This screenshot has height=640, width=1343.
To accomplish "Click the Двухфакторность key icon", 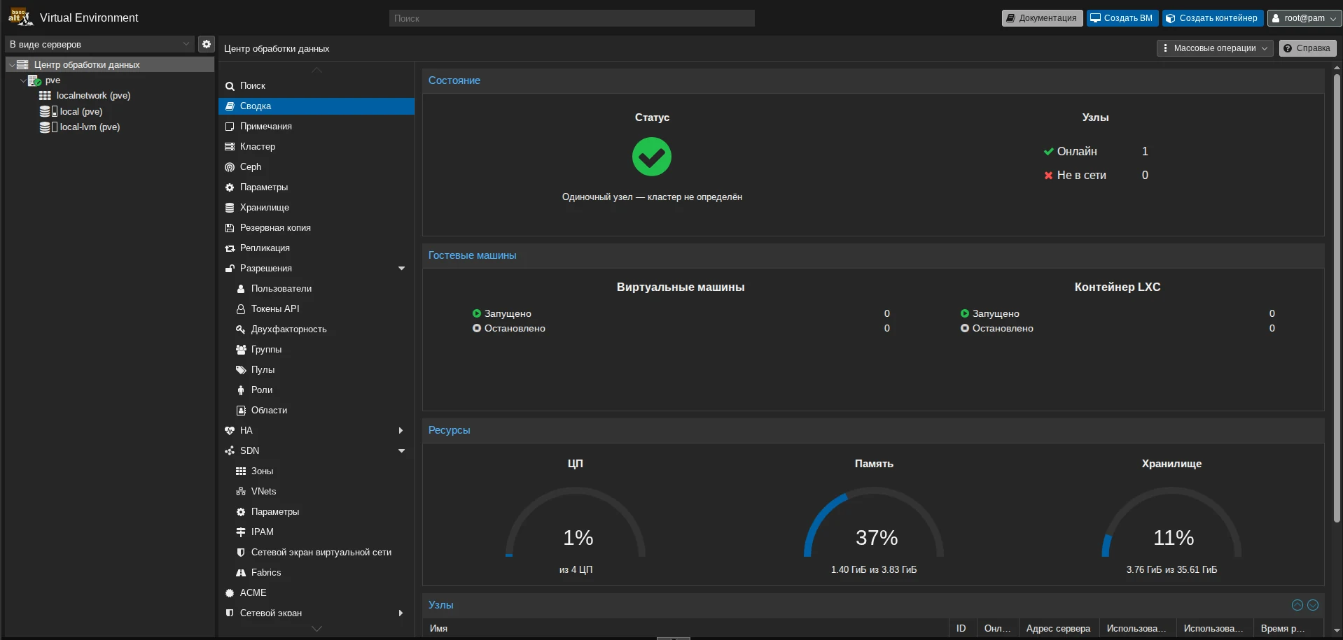I will click(241, 329).
